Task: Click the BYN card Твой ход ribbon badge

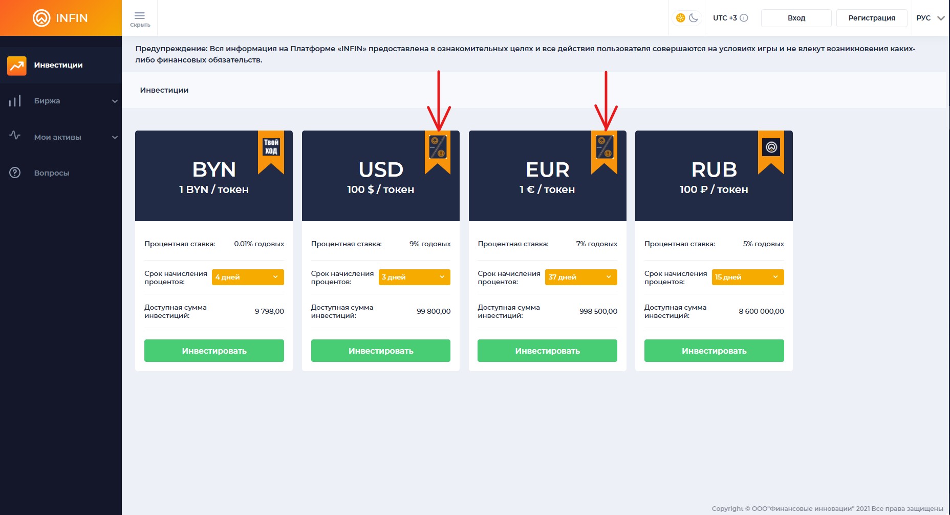Action: (x=271, y=152)
